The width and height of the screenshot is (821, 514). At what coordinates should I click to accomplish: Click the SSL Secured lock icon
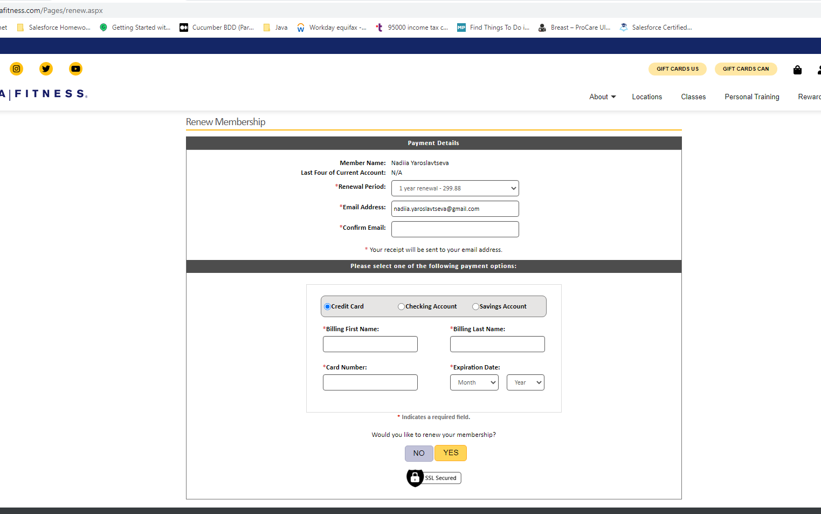pos(415,478)
